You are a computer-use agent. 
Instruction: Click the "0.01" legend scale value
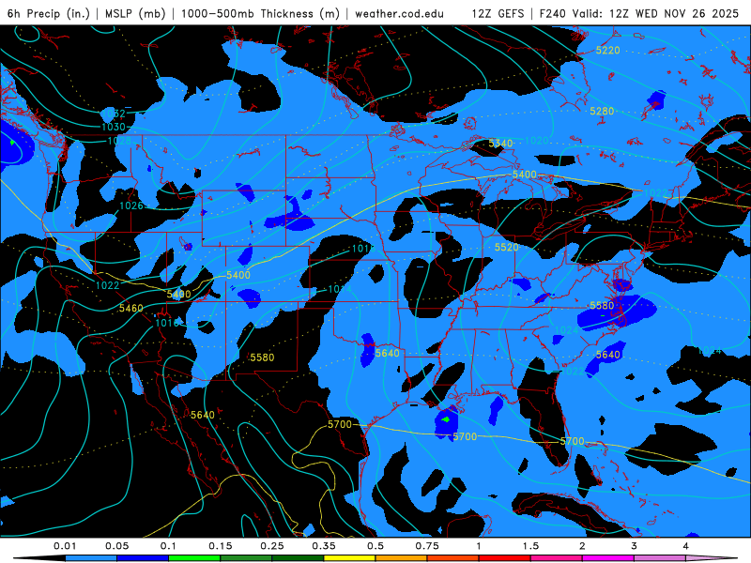[x=65, y=546]
